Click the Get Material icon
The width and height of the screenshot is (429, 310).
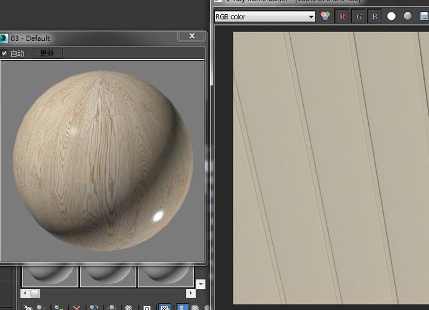tap(27, 308)
